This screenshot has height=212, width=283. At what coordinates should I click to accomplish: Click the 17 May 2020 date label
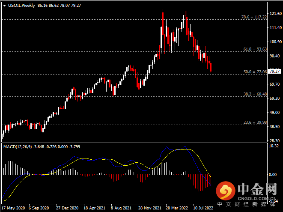13,208
